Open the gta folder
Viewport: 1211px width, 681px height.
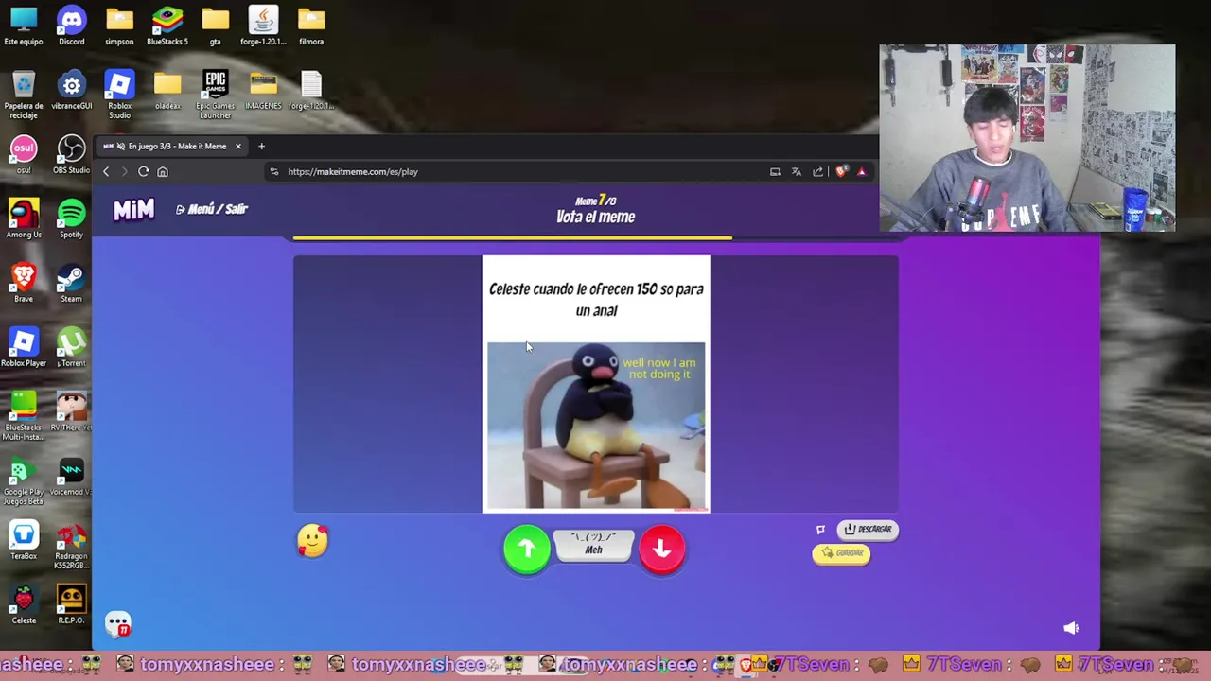215,26
